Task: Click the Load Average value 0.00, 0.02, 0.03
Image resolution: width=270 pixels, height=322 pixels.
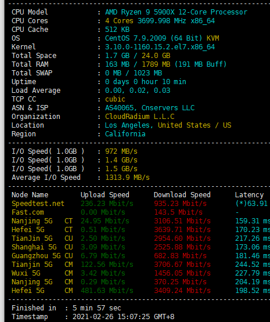Action: click(138, 91)
